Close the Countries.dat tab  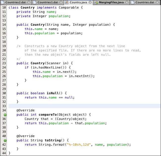tap(157, 3)
